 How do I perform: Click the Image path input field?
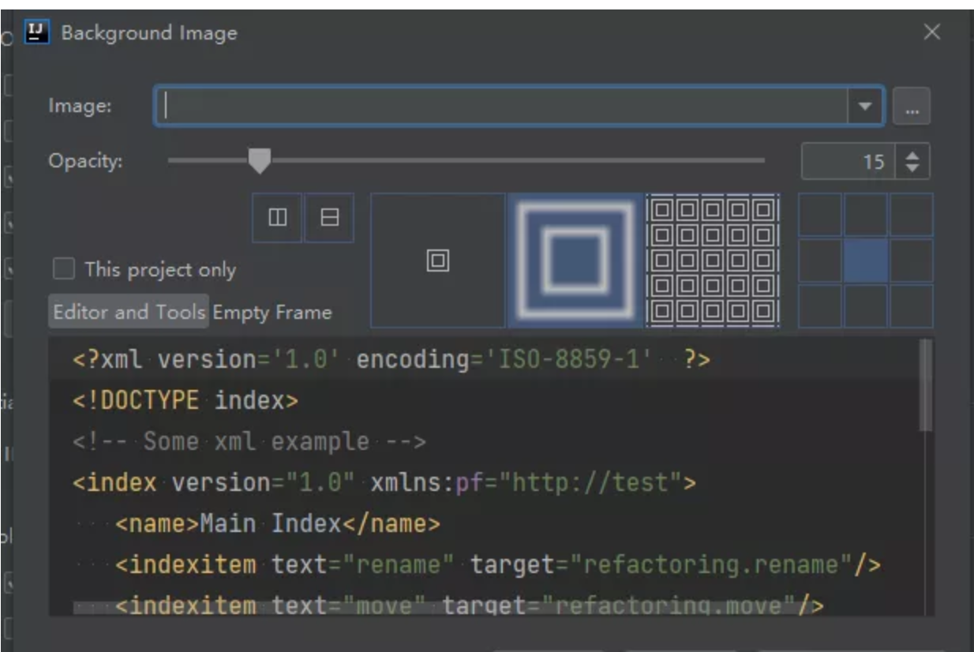click(501, 106)
